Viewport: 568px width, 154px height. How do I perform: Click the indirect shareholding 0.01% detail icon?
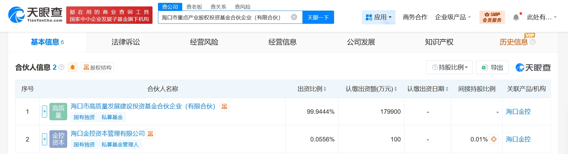coord(494,139)
